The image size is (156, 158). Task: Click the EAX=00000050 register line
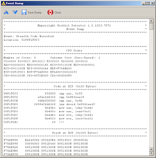(49, 65)
